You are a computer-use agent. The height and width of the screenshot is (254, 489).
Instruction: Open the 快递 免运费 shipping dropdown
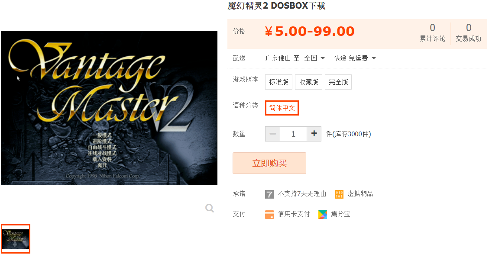pyautogui.click(x=355, y=58)
